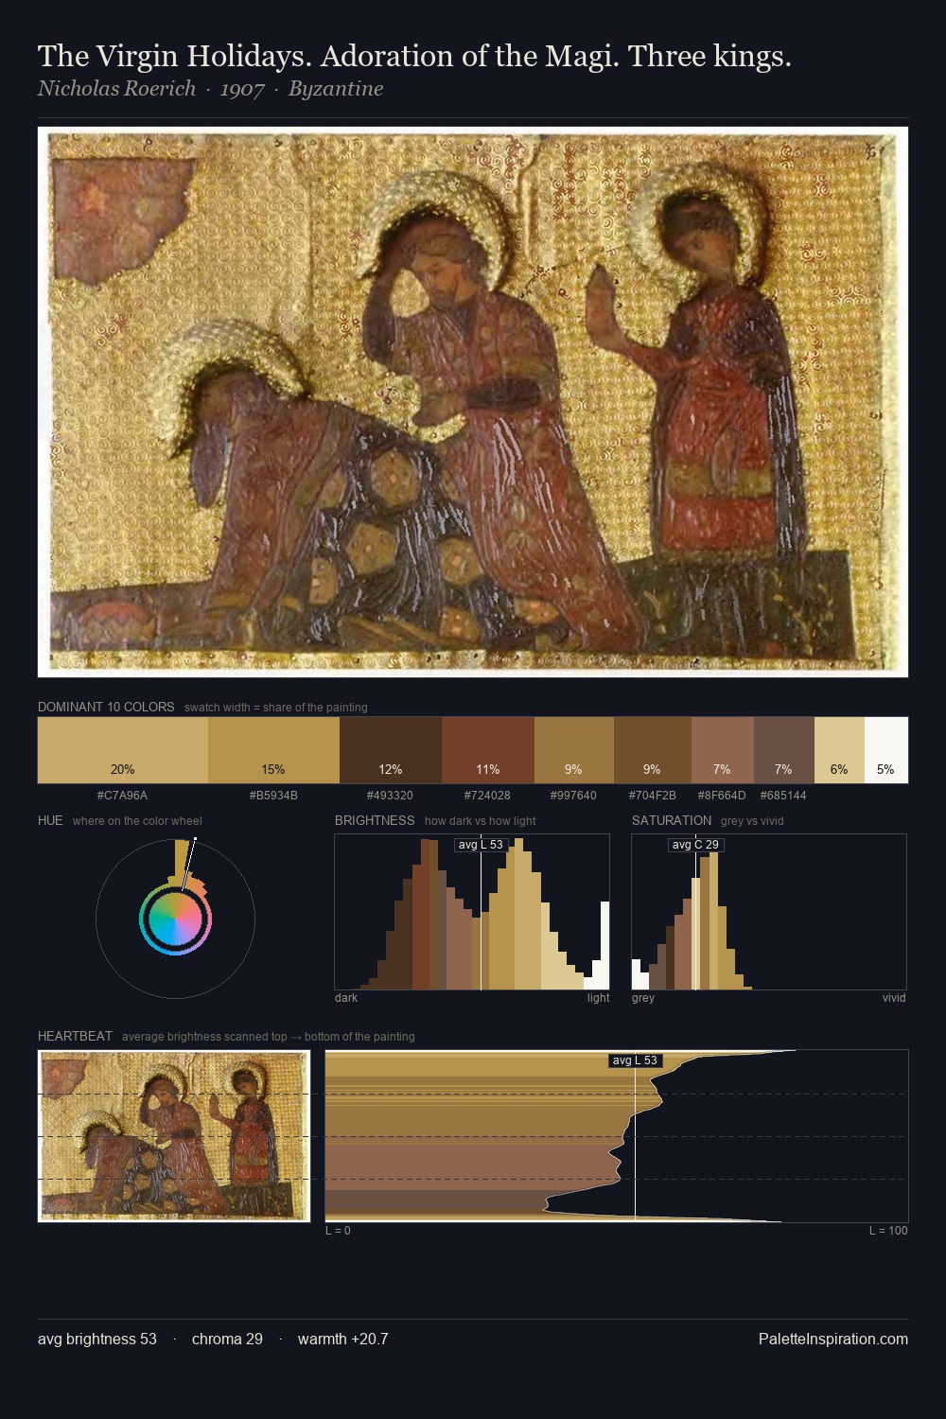Click the DOMINANT 10 COLORS heading
Screen dimensions: 946x1419
(106, 707)
